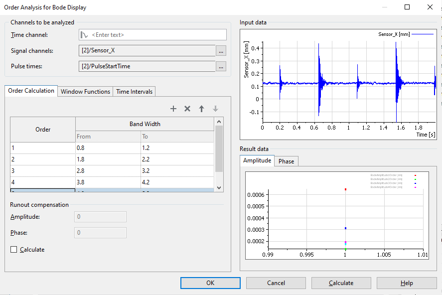Show the Phase result tab
442x295 pixels.
point(286,161)
